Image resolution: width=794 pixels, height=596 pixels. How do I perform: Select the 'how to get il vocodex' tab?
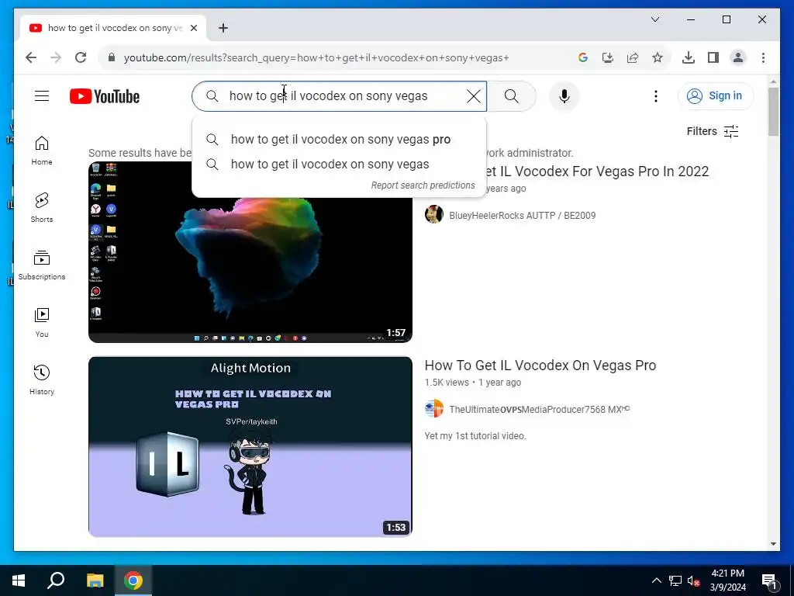tap(113, 28)
